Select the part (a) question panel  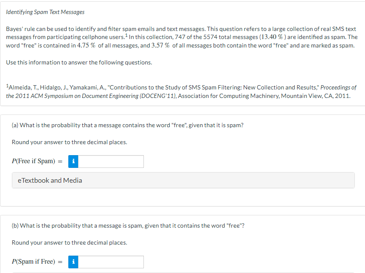182,157
